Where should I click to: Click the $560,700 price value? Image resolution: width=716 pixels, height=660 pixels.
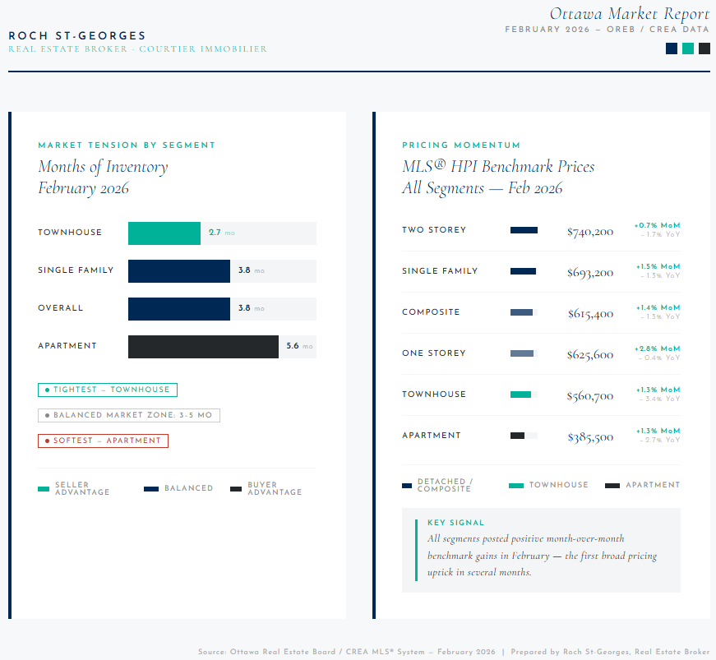pos(590,396)
